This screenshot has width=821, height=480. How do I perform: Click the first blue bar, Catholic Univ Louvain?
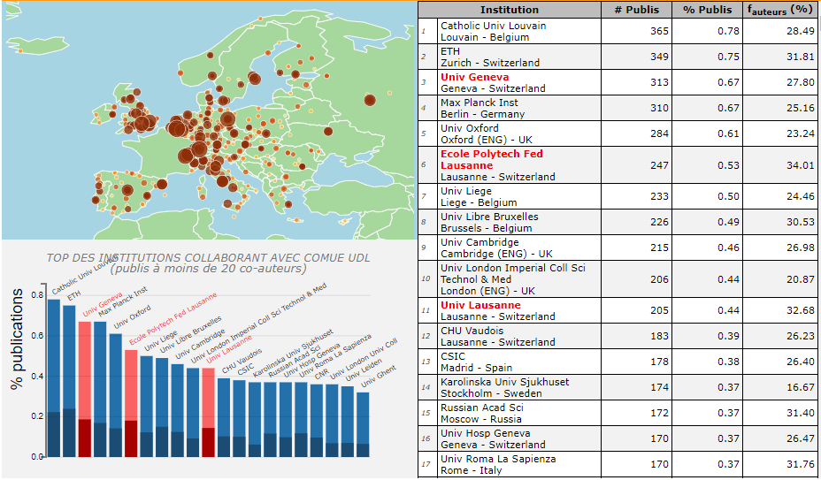(x=54, y=378)
